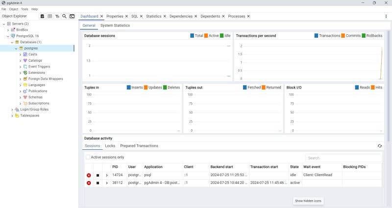The width and height of the screenshot is (392, 208).
Task: Click the Filtered Rows toolbar icon
Action: point(57,16)
